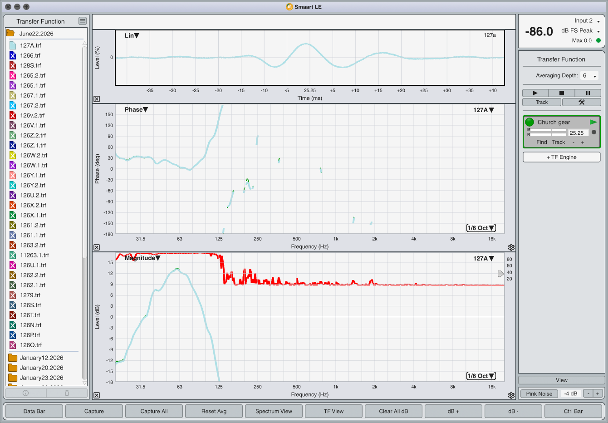Open the Lin scale dropdown
Image resolution: width=608 pixels, height=423 pixels.
point(132,35)
